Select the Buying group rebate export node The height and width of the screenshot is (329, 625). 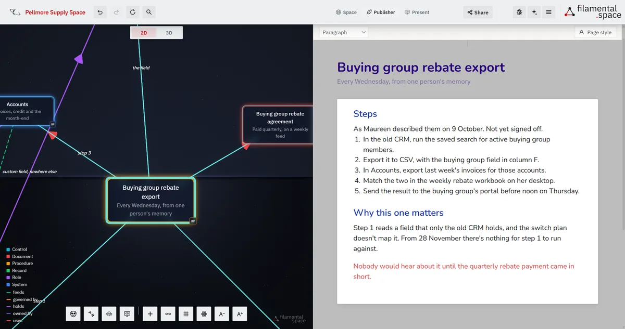pyautogui.click(x=151, y=201)
